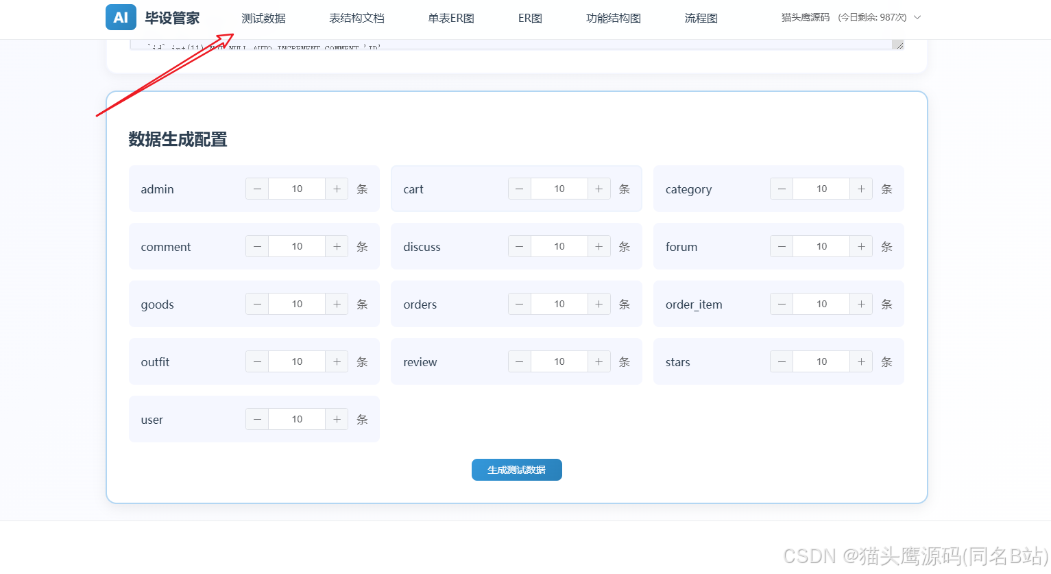Increase the cart row count

coord(599,189)
